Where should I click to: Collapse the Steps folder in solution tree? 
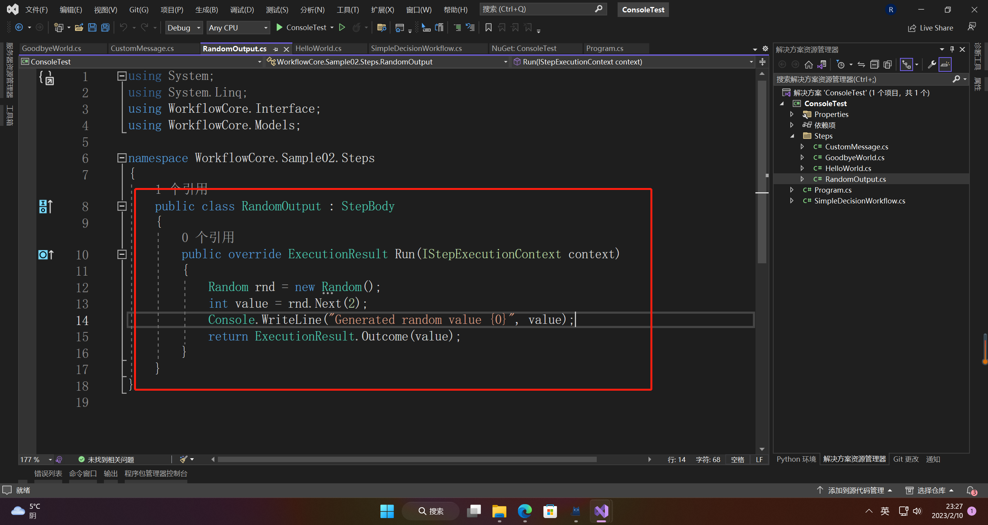(x=792, y=136)
